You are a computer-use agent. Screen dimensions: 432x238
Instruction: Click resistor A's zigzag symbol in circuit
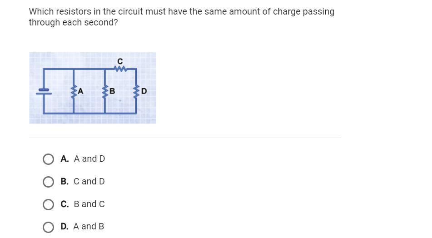click(x=73, y=91)
